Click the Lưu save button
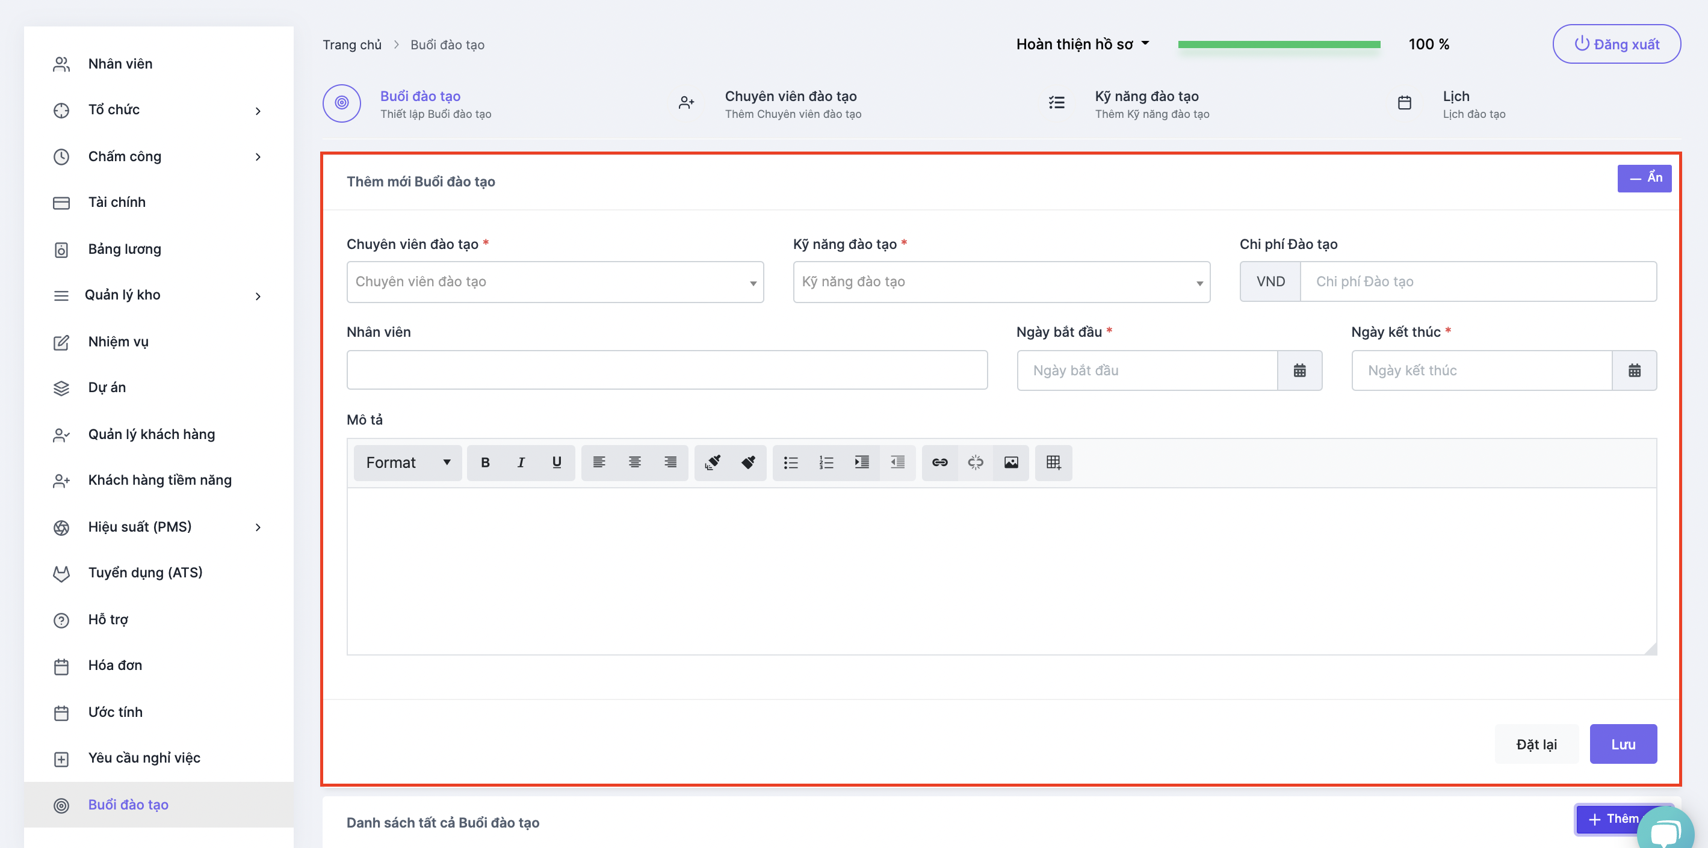This screenshot has width=1708, height=848. coord(1623,744)
